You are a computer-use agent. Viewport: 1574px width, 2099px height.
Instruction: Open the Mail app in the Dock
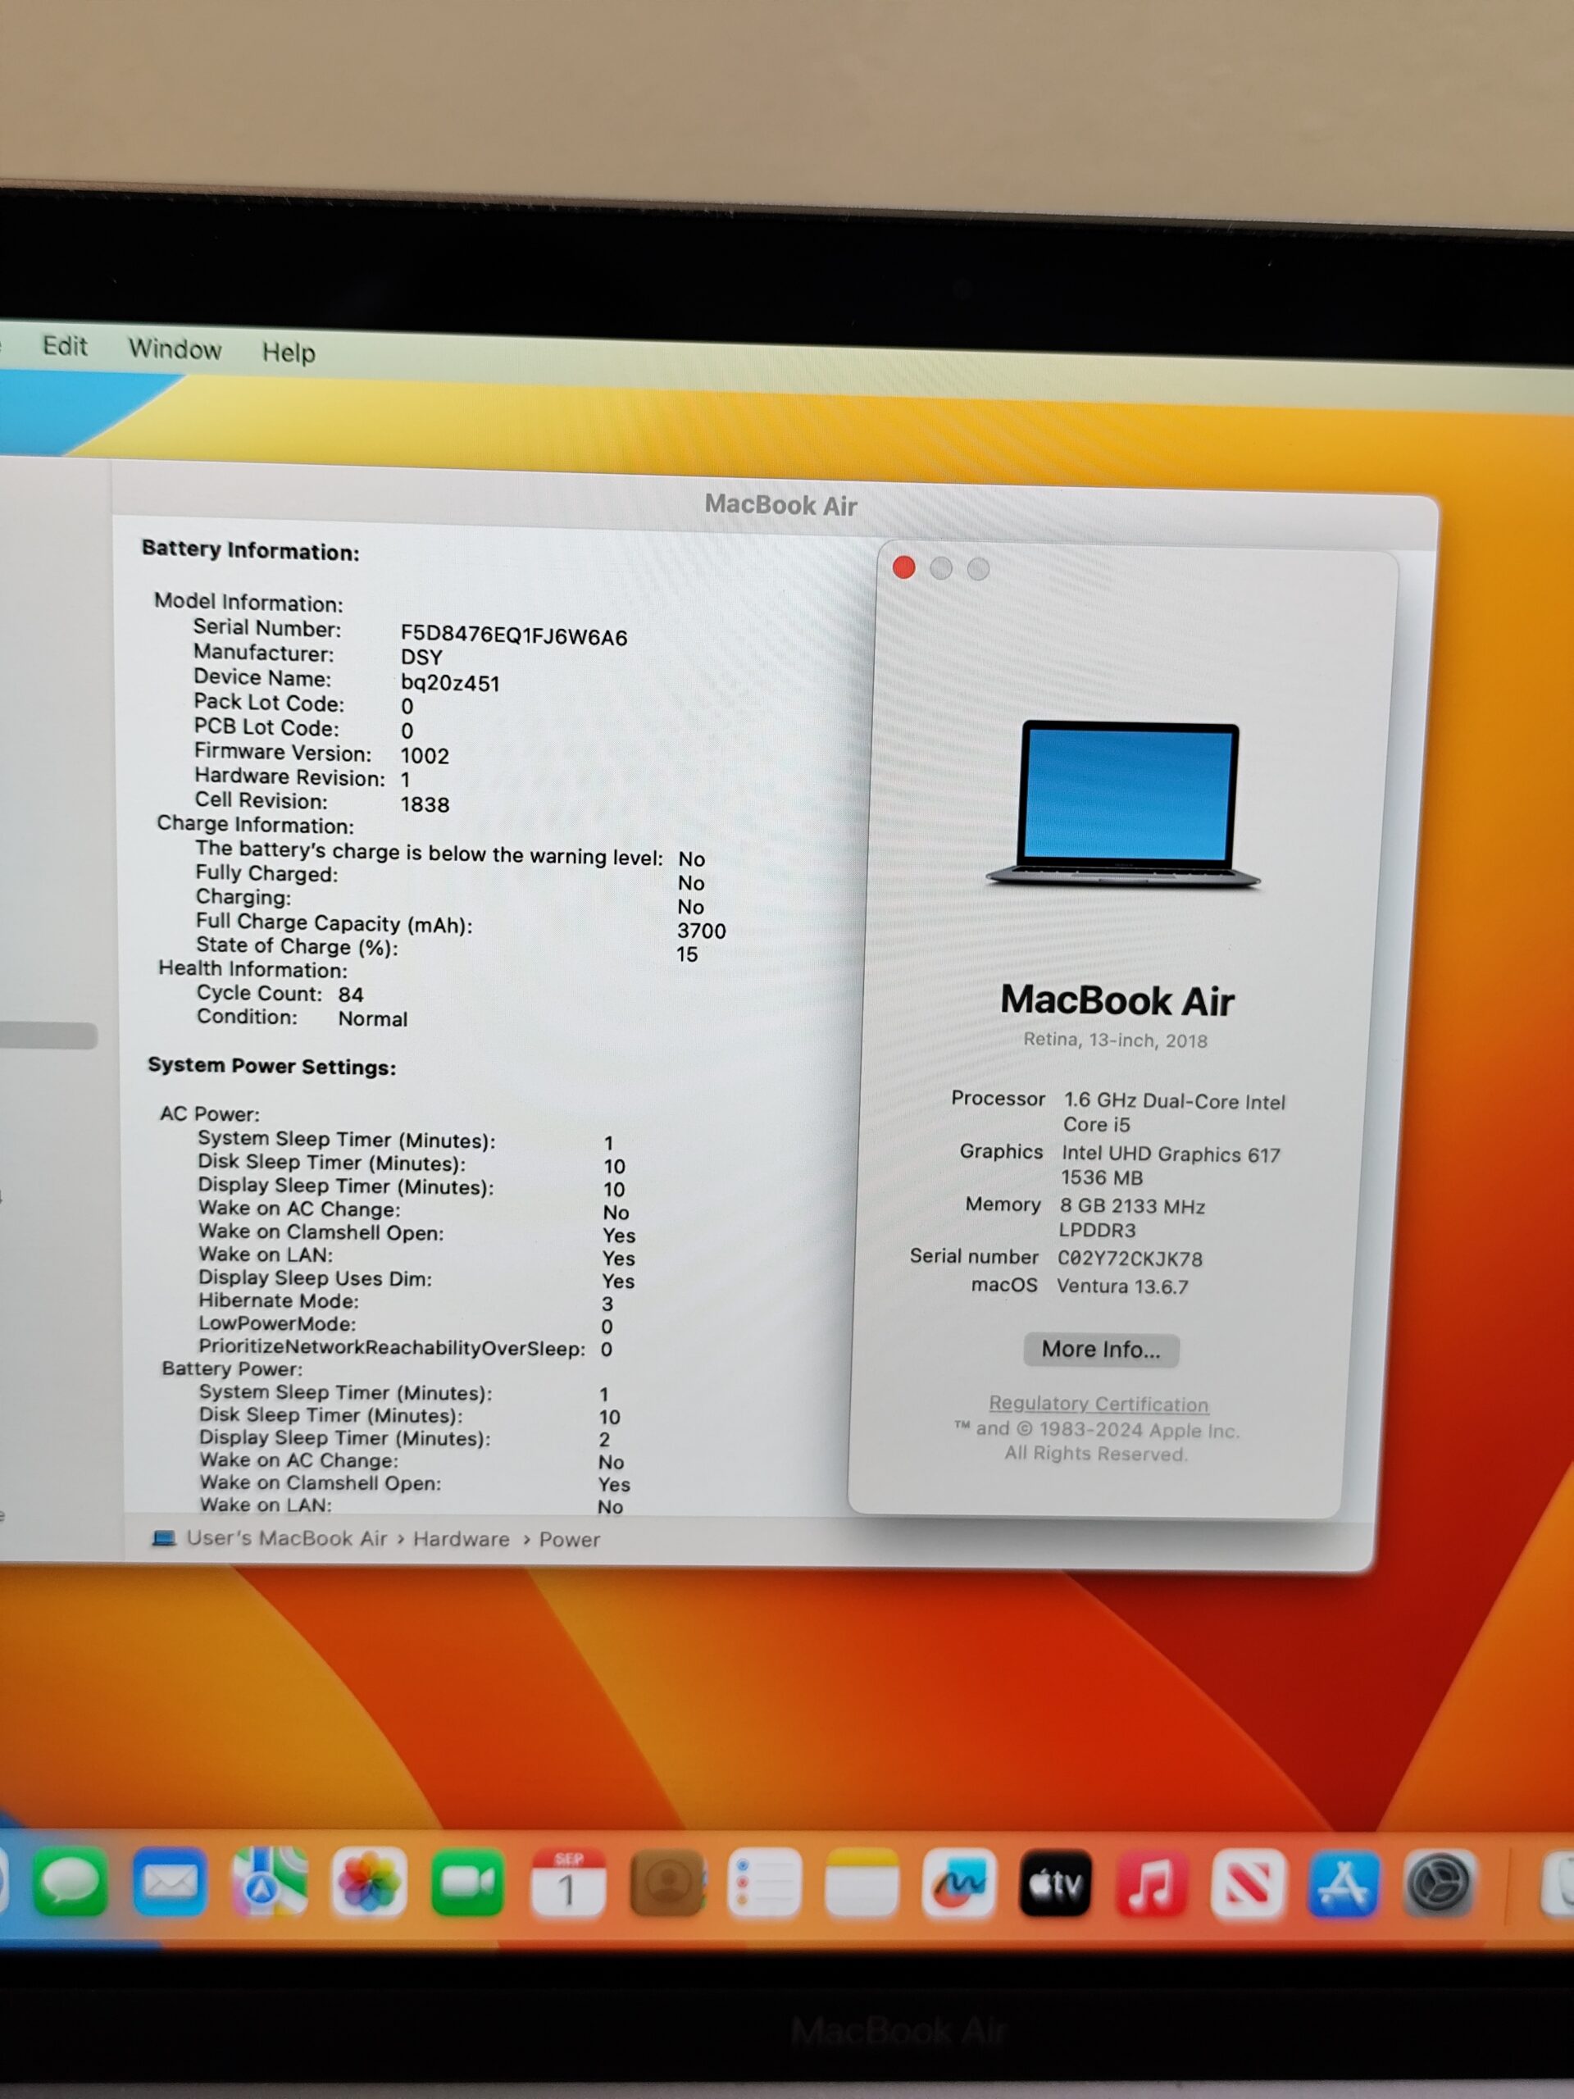tap(170, 1883)
